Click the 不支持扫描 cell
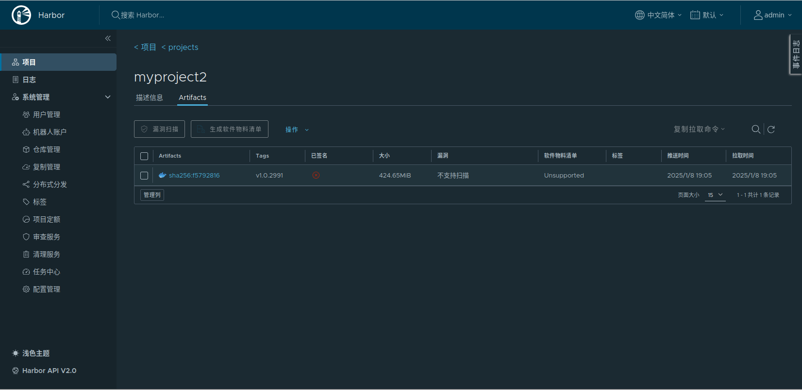This screenshot has height=390, width=802. pyautogui.click(x=453, y=175)
